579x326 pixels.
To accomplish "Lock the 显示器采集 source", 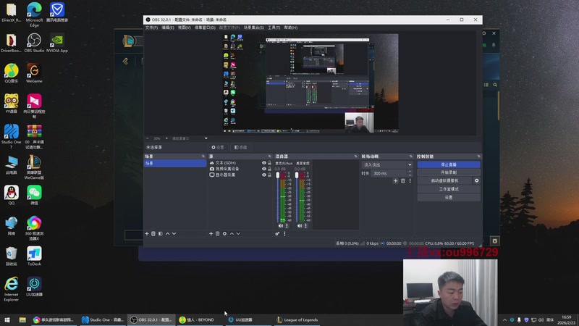I will (x=269, y=175).
